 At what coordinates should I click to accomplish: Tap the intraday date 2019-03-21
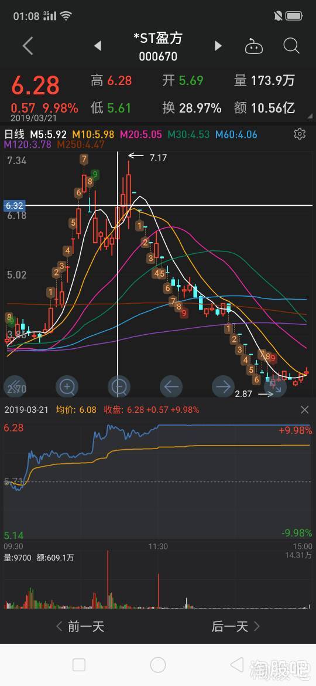pyautogui.click(x=26, y=410)
